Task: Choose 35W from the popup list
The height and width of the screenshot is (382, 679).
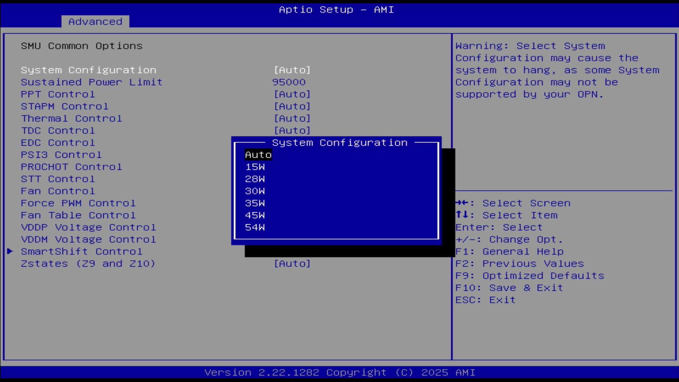Action: tap(255, 203)
